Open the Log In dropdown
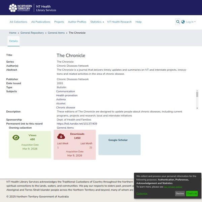 pyautogui.click(x=191, y=22)
